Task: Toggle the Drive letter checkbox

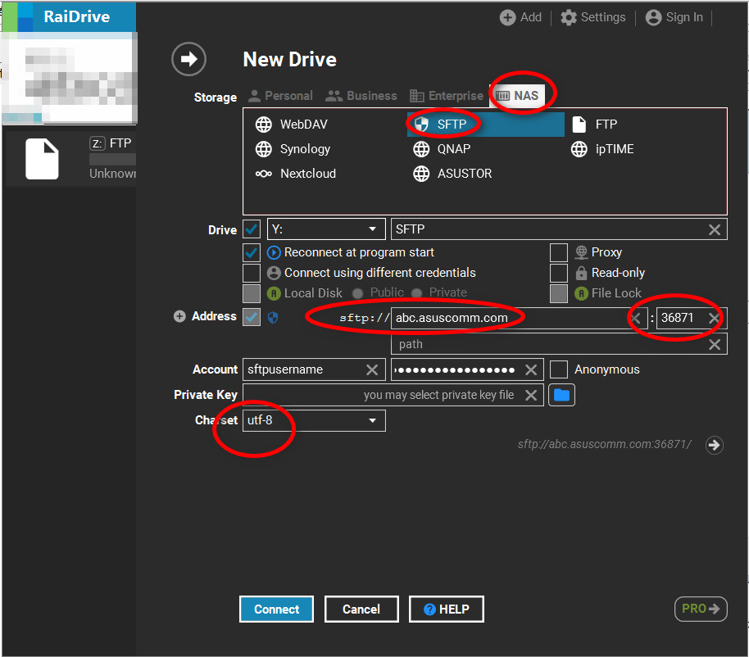Action: 252,229
